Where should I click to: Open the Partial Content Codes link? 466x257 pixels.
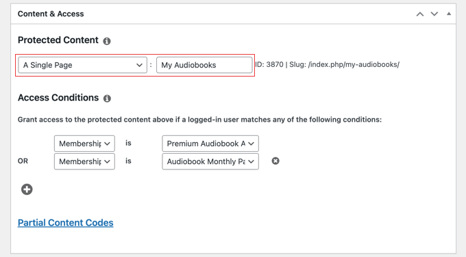pyautogui.click(x=65, y=223)
